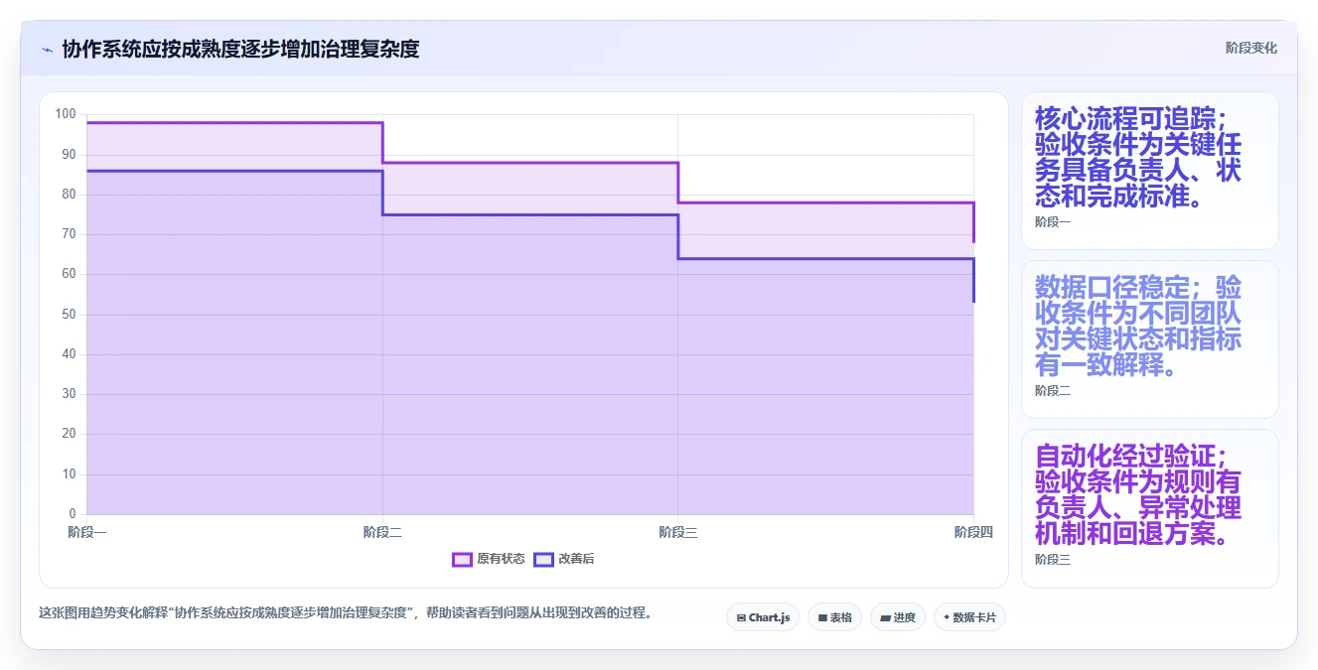Select the Chart.js tag
The image size is (1318, 670).
763,617
